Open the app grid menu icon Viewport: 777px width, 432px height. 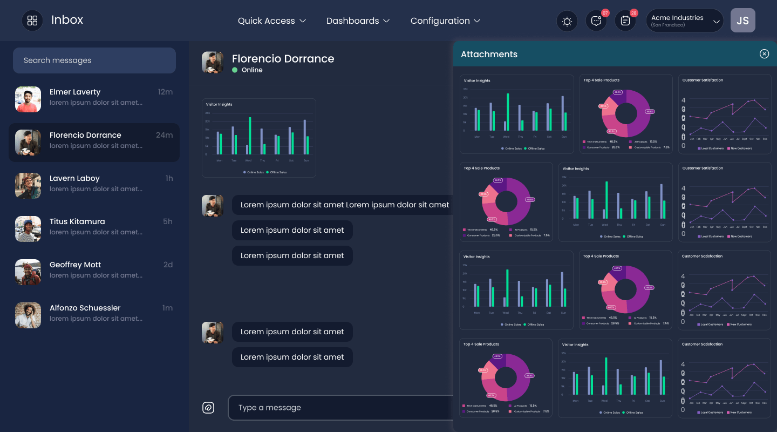pos(32,21)
